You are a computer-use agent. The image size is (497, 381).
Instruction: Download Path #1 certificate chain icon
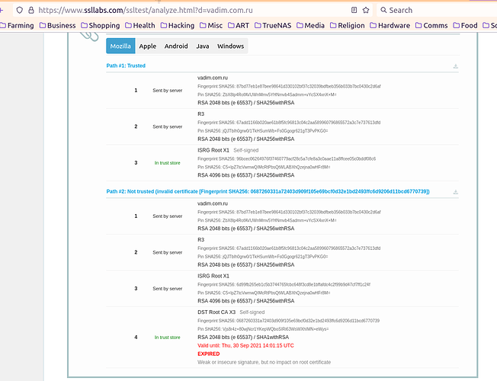click(x=456, y=66)
